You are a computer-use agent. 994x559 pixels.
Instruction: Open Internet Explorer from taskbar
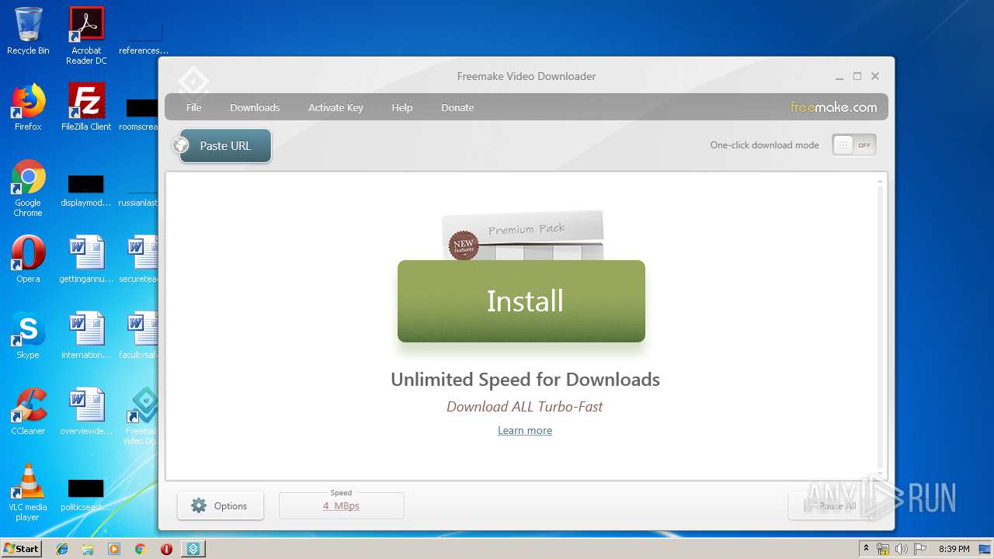(x=62, y=549)
